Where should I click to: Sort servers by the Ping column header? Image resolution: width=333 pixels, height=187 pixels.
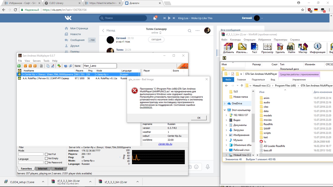tap(90, 71)
